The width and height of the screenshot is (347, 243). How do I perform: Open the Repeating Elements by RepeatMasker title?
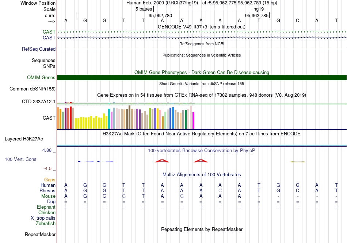pos(202,229)
